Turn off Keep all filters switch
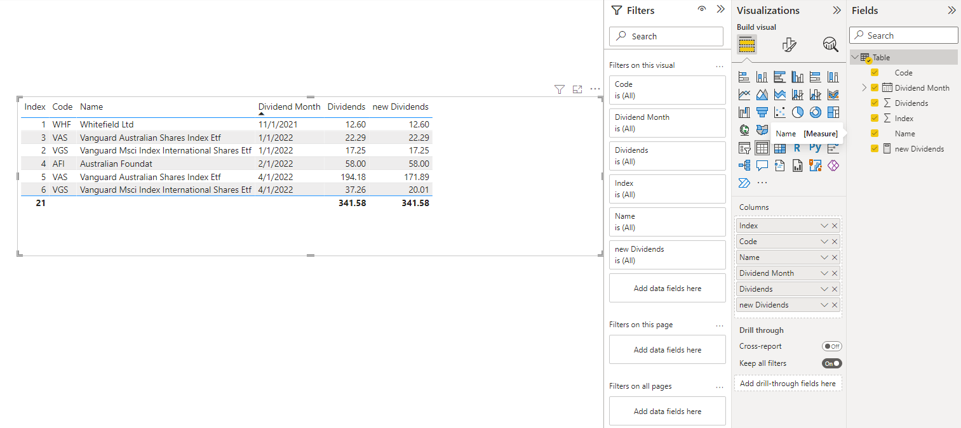The width and height of the screenshot is (961, 428). [831, 363]
